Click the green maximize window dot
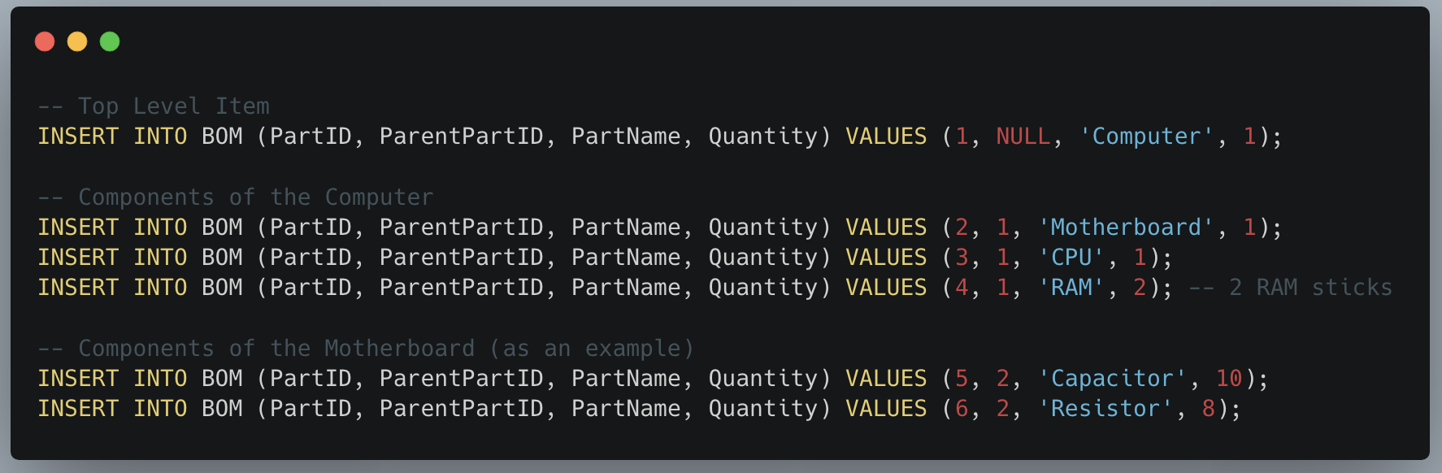Image resolution: width=1442 pixels, height=473 pixels. pyautogui.click(x=110, y=41)
